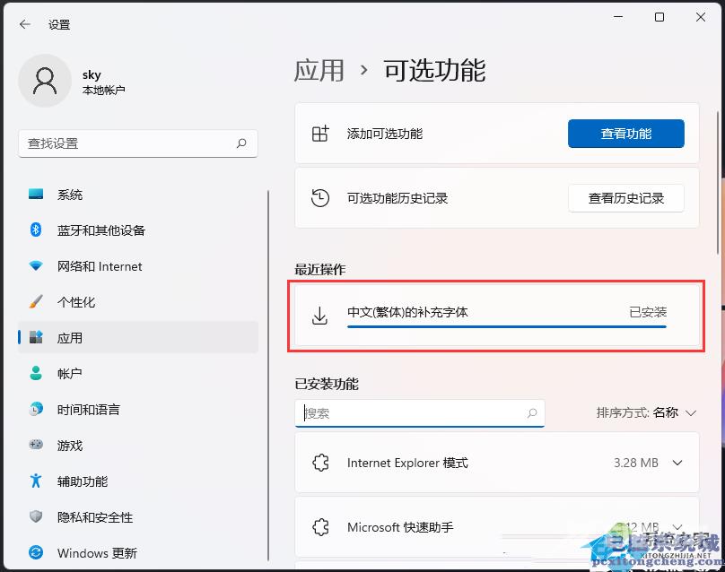The image size is (725, 572).
Task: Open 个性化 settings category
Action: click(138, 302)
